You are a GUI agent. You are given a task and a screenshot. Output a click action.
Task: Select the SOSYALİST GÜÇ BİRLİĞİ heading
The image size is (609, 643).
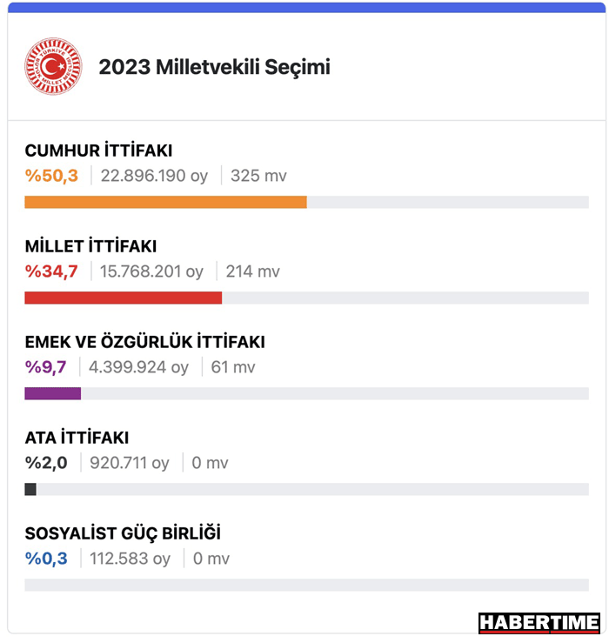pos(123,533)
